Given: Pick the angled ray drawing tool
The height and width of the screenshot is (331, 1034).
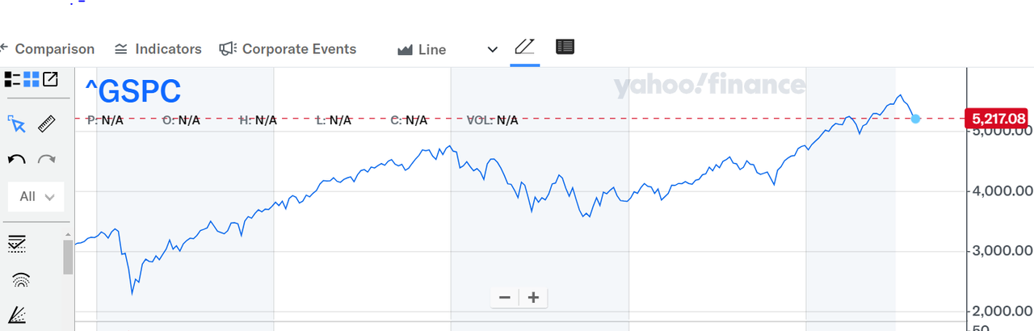Looking at the screenshot, I should tap(18, 316).
